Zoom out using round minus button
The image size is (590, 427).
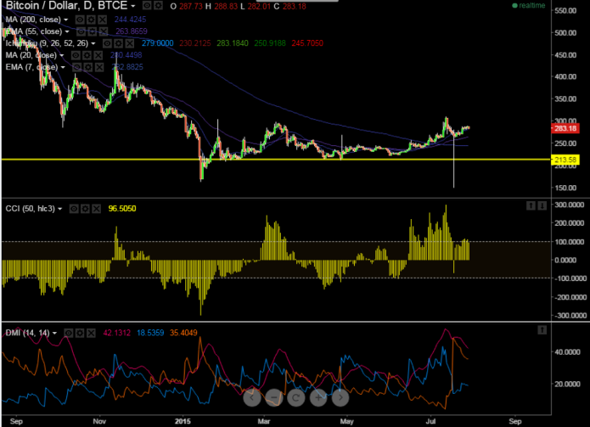click(x=274, y=397)
